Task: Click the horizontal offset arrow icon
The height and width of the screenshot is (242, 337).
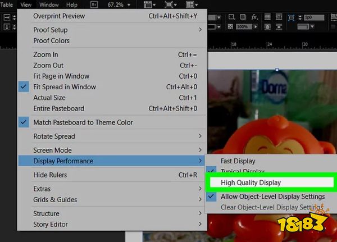Action: [x=7, y=17]
